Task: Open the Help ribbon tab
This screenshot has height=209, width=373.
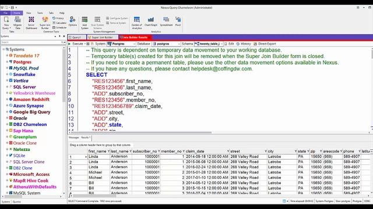Action: (62, 13)
